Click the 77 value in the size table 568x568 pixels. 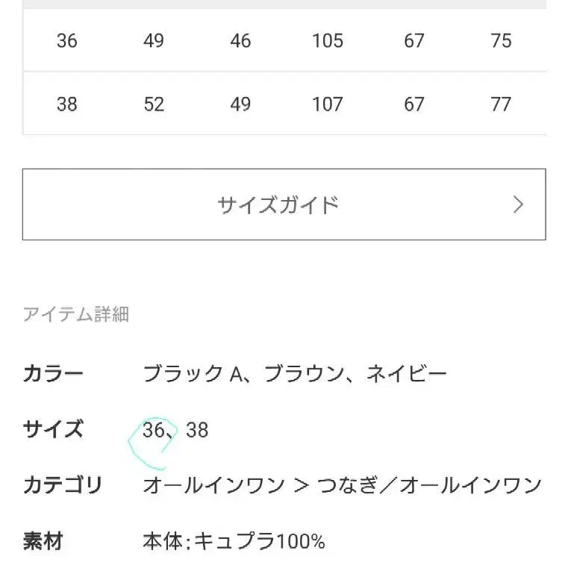click(x=501, y=104)
